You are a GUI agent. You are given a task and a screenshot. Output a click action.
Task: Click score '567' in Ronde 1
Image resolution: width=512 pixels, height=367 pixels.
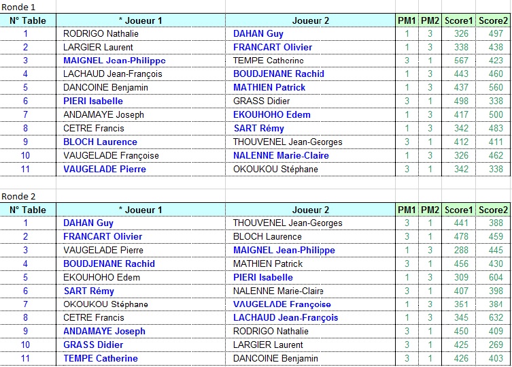click(x=461, y=61)
